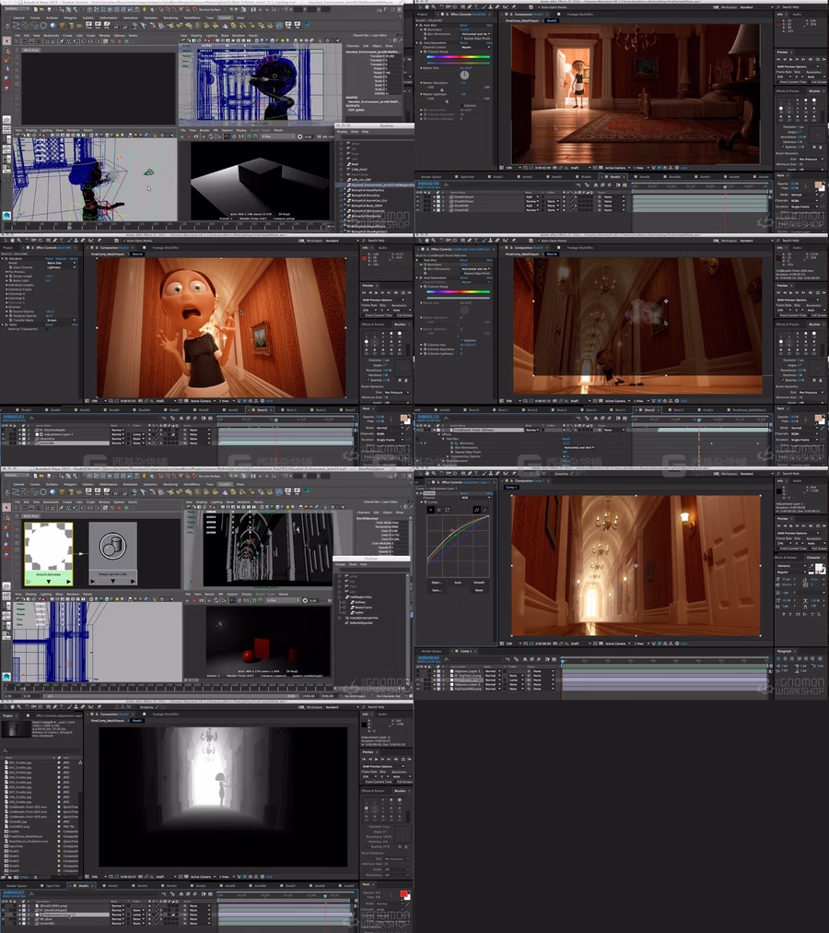Play the preview in the Curves After Effects Preview panel
Image resolution: width=829 pixels, height=933 pixels.
pos(791,526)
